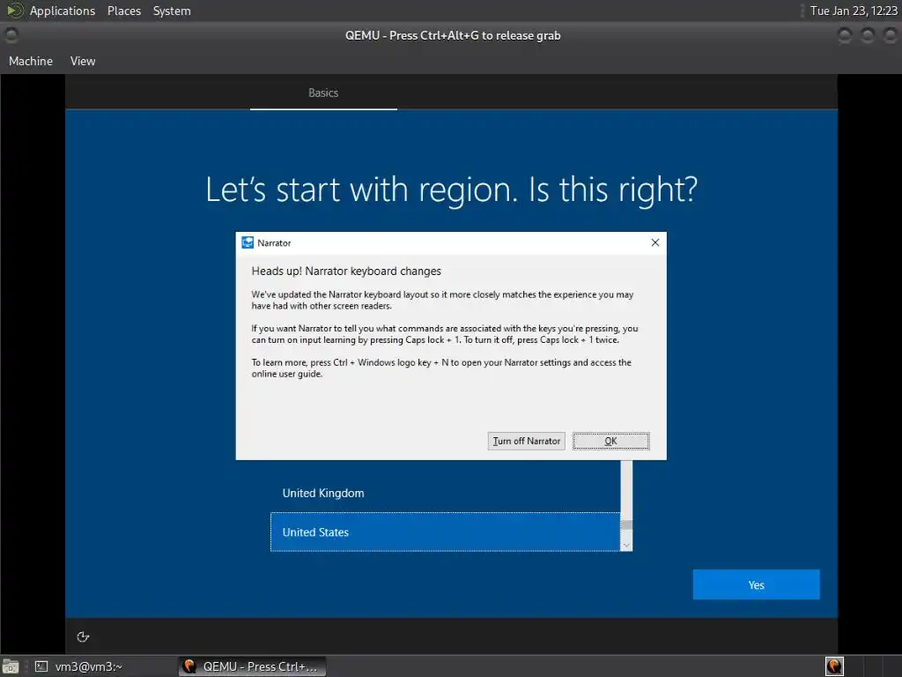Click the clock showing Tue Jan 23
The image size is (902, 677).
(x=853, y=11)
